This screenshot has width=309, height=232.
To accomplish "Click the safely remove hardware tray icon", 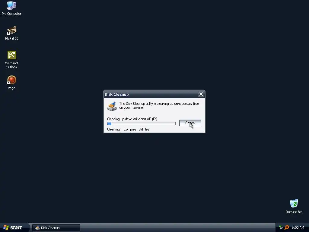I will [x=281, y=227].
